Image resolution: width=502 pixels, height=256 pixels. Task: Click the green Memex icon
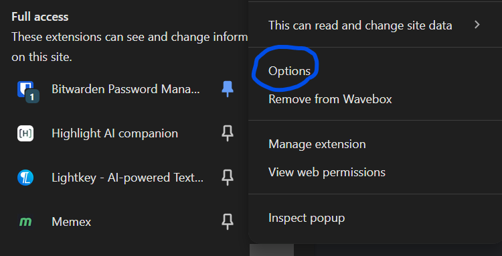[x=25, y=222]
